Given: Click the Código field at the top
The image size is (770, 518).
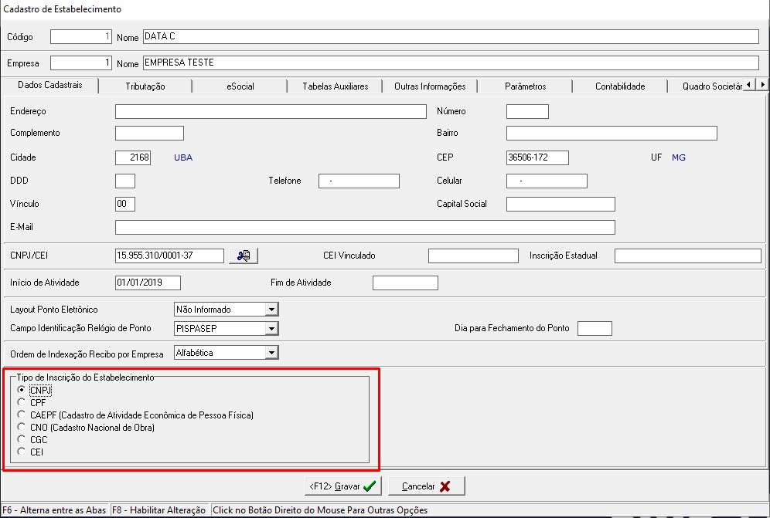Looking at the screenshot, I should (x=81, y=37).
